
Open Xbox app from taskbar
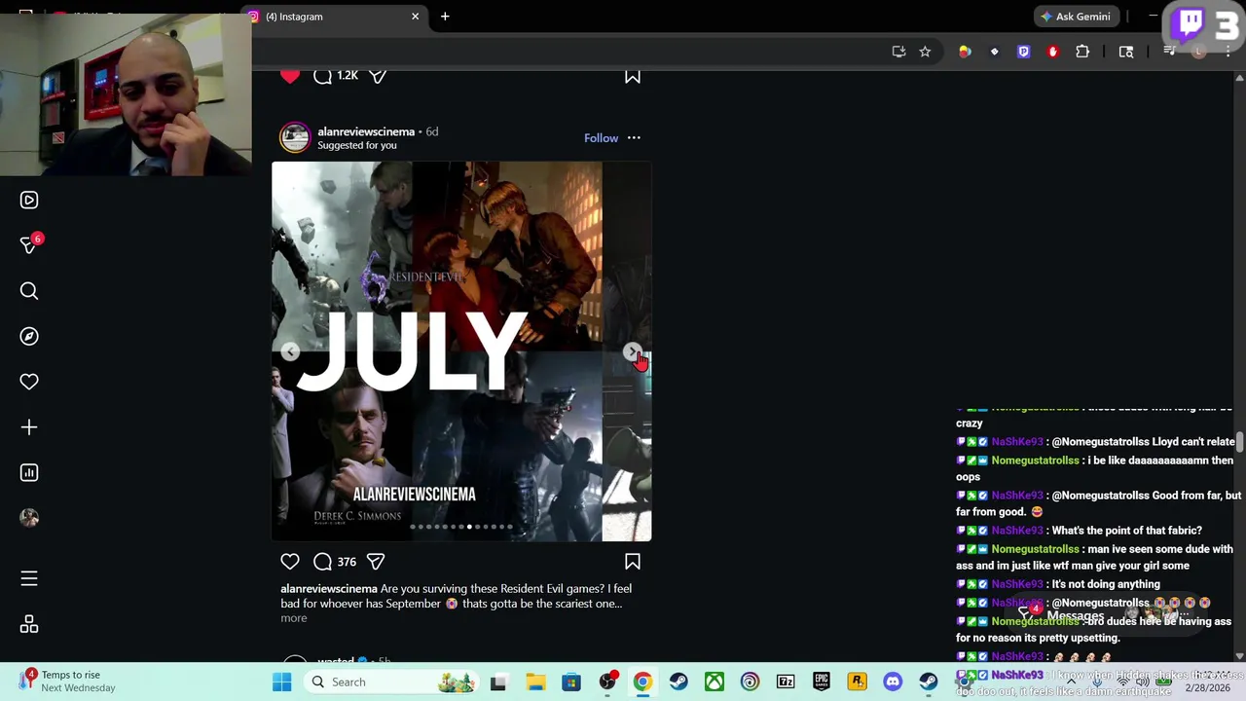(715, 682)
